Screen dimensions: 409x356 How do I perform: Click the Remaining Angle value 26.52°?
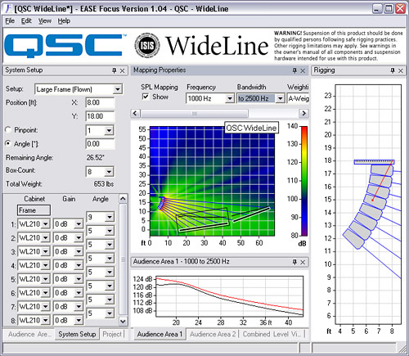click(x=95, y=158)
